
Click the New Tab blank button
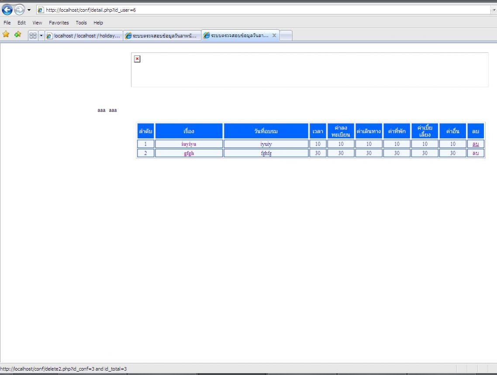click(286, 36)
